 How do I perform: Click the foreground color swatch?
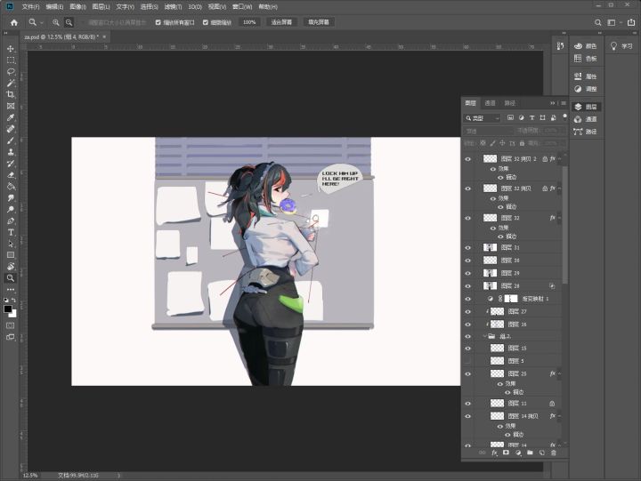[x=8, y=309]
